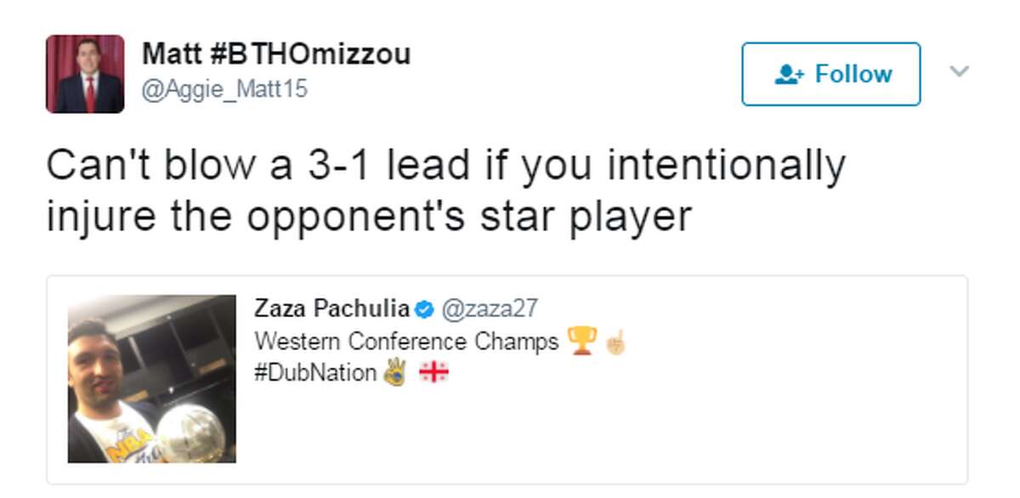This screenshot has height=498, width=1020.
Task: Click the pointing-up finger emoji
Action: pyautogui.click(x=615, y=342)
